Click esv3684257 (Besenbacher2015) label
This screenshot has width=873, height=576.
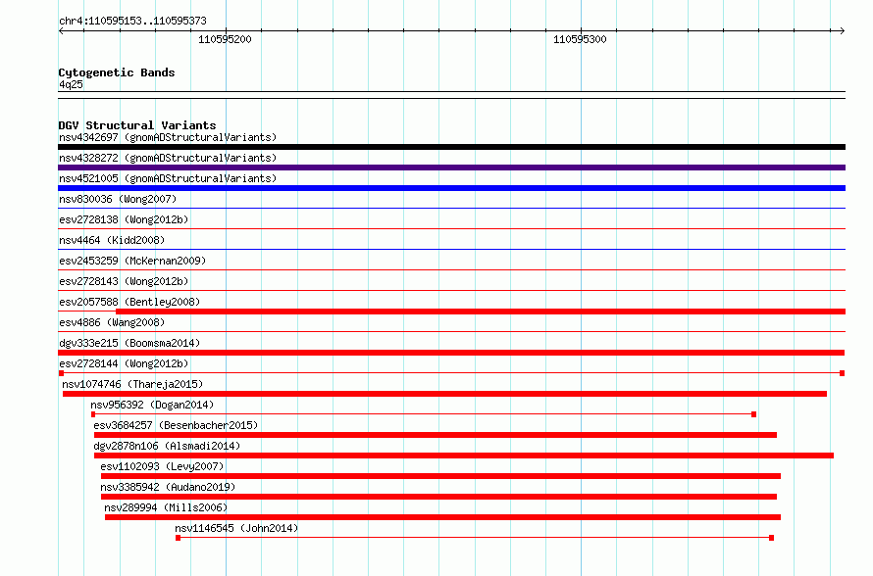(x=176, y=425)
